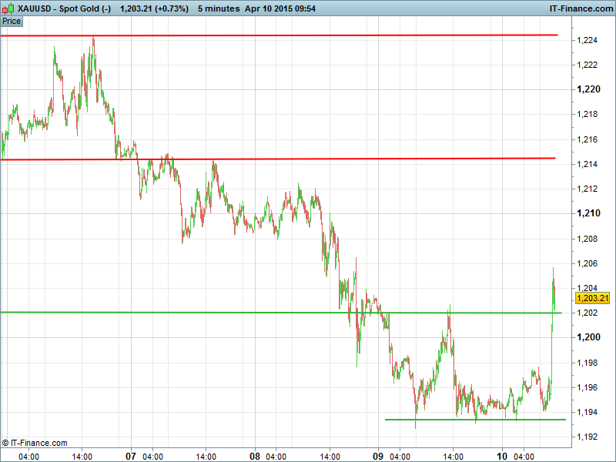This screenshot has height=462, width=616.
Task: Click the 09 date marker on time axis
Action: click(379, 456)
